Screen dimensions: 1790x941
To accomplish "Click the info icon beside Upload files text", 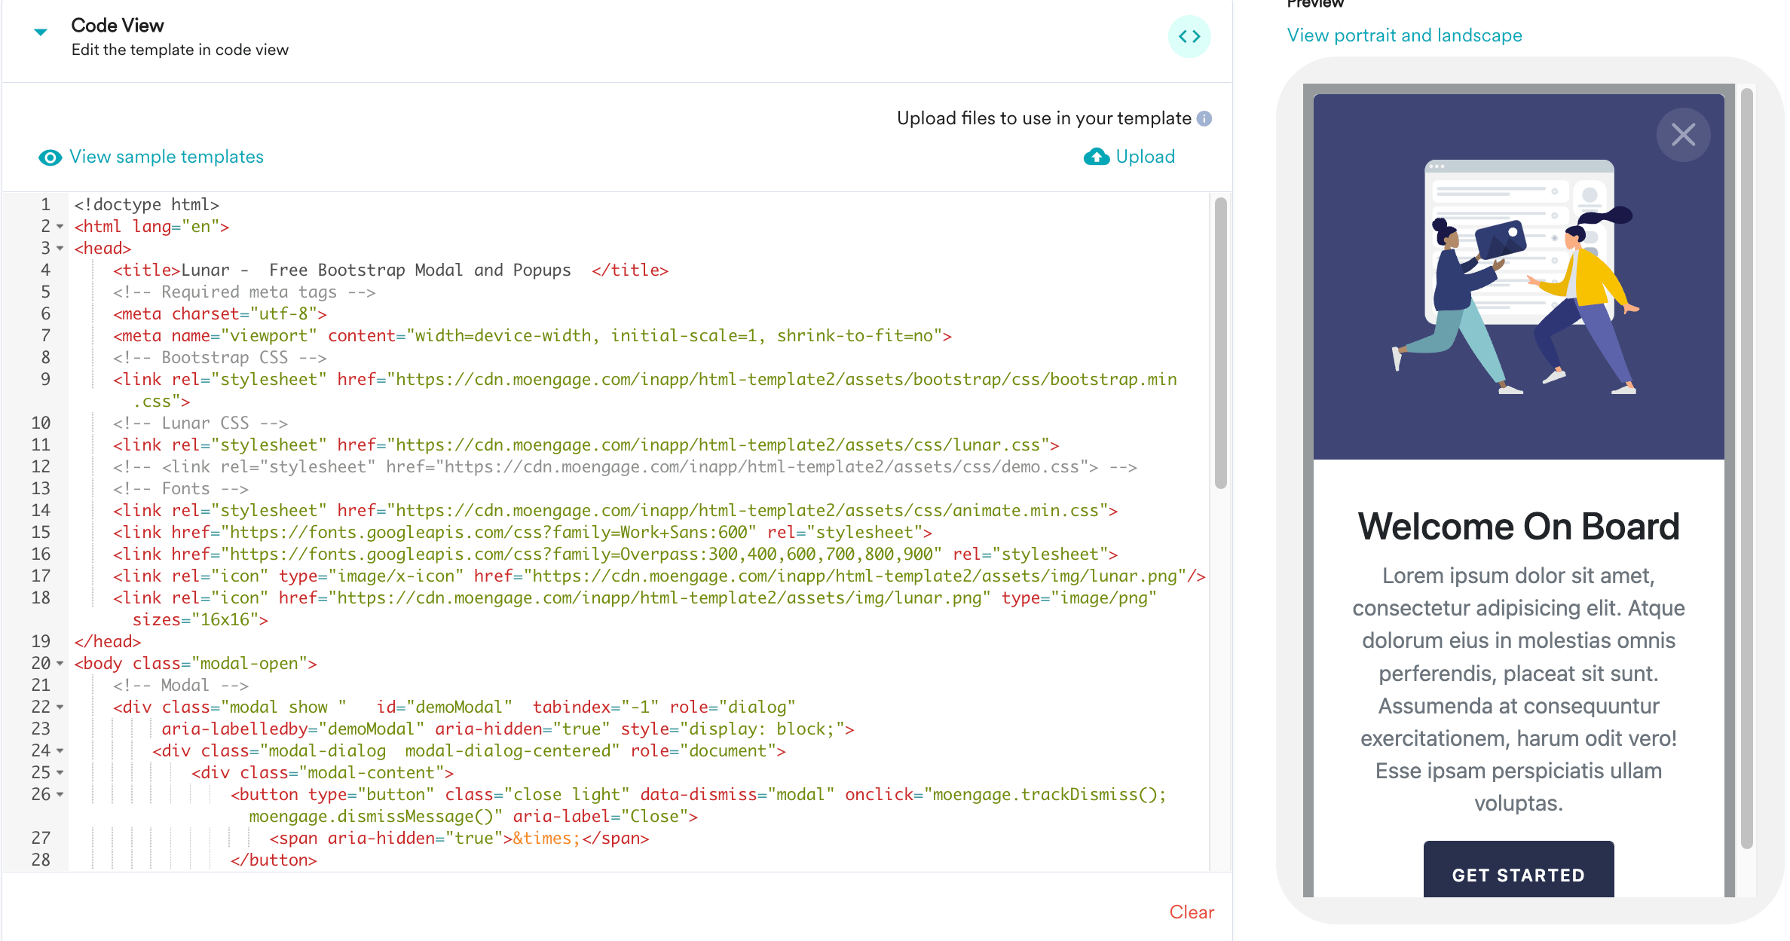I will 1204,118.
